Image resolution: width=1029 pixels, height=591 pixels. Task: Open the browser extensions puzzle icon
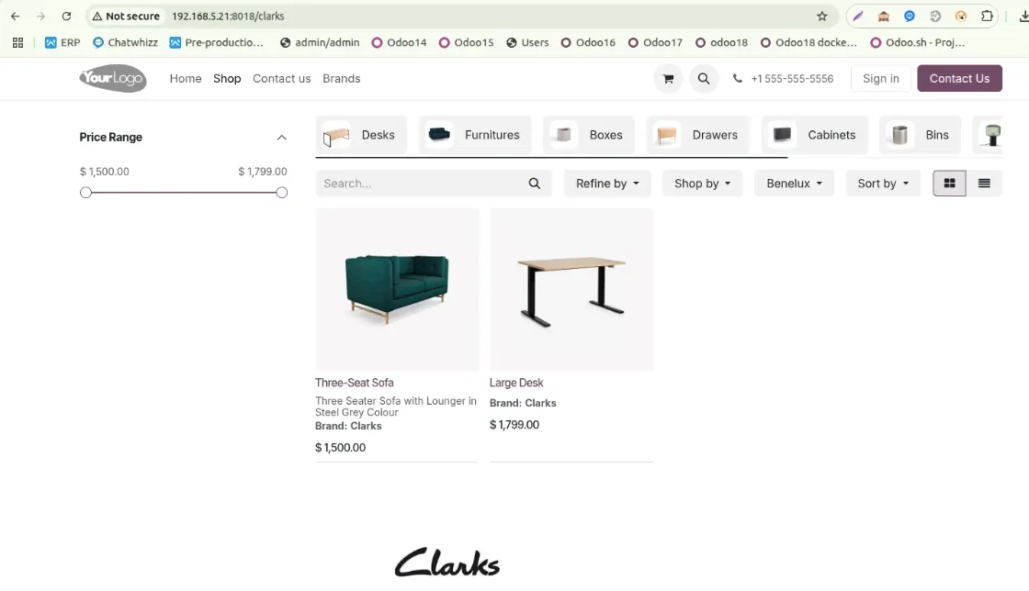tap(987, 16)
